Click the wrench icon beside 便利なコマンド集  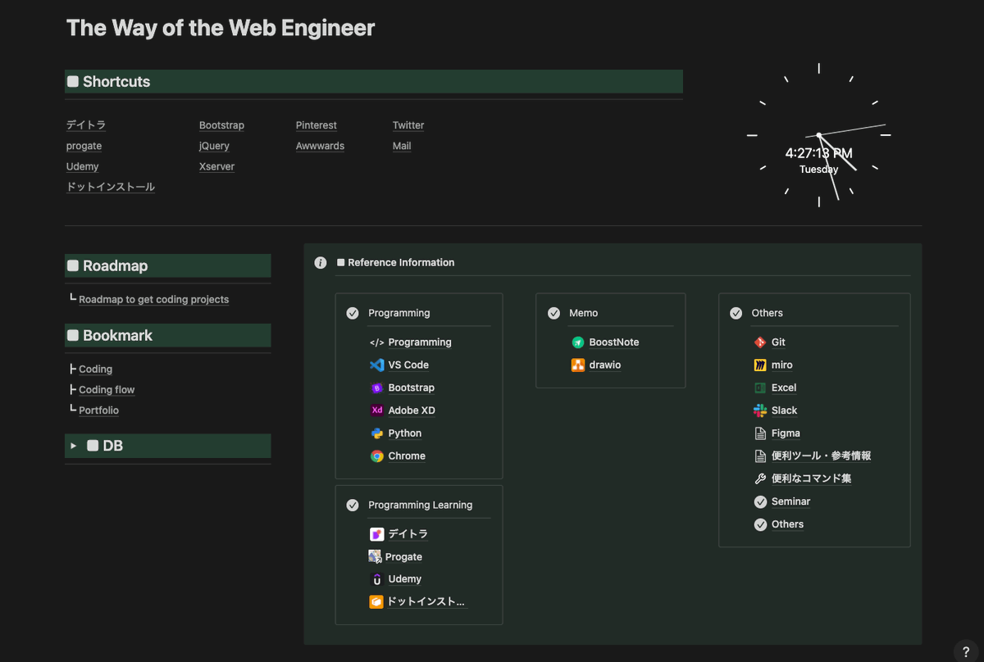tap(760, 479)
